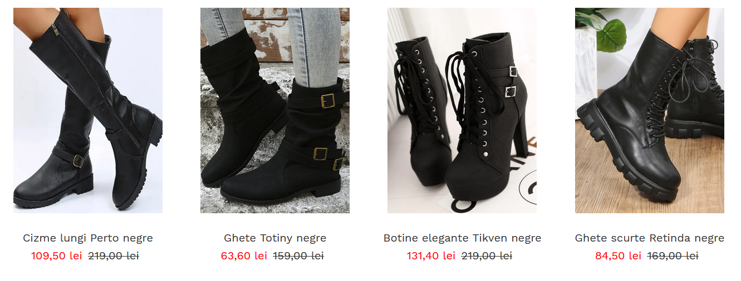Follow the Ghete Totiny negre title link
Image resolution: width=741 pixels, height=281 pixels.
coord(275,238)
